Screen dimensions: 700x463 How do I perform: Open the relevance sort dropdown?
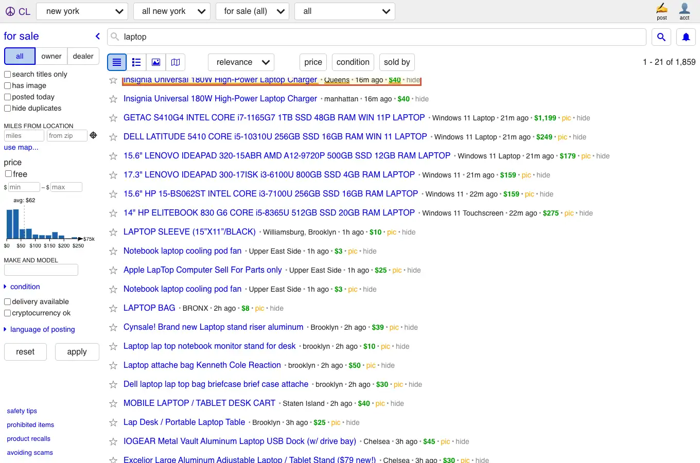coord(241,62)
